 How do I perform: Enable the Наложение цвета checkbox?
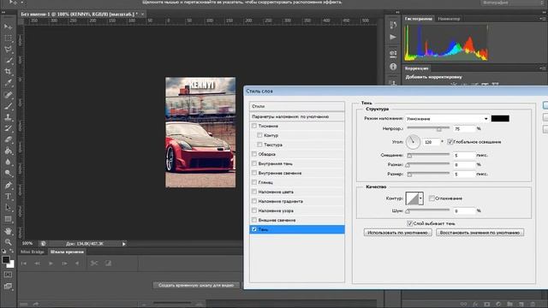pyautogui.click(x=254, y=192)
